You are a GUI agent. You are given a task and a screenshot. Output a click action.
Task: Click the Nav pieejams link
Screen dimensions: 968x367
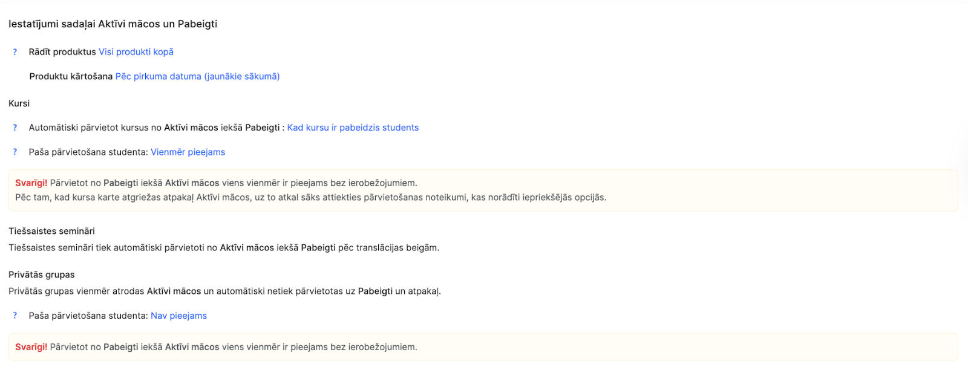[x=178, y=316]
